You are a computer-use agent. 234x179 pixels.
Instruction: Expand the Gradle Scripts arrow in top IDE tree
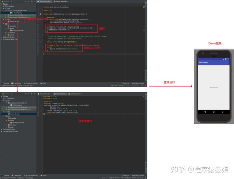point(2,37)
